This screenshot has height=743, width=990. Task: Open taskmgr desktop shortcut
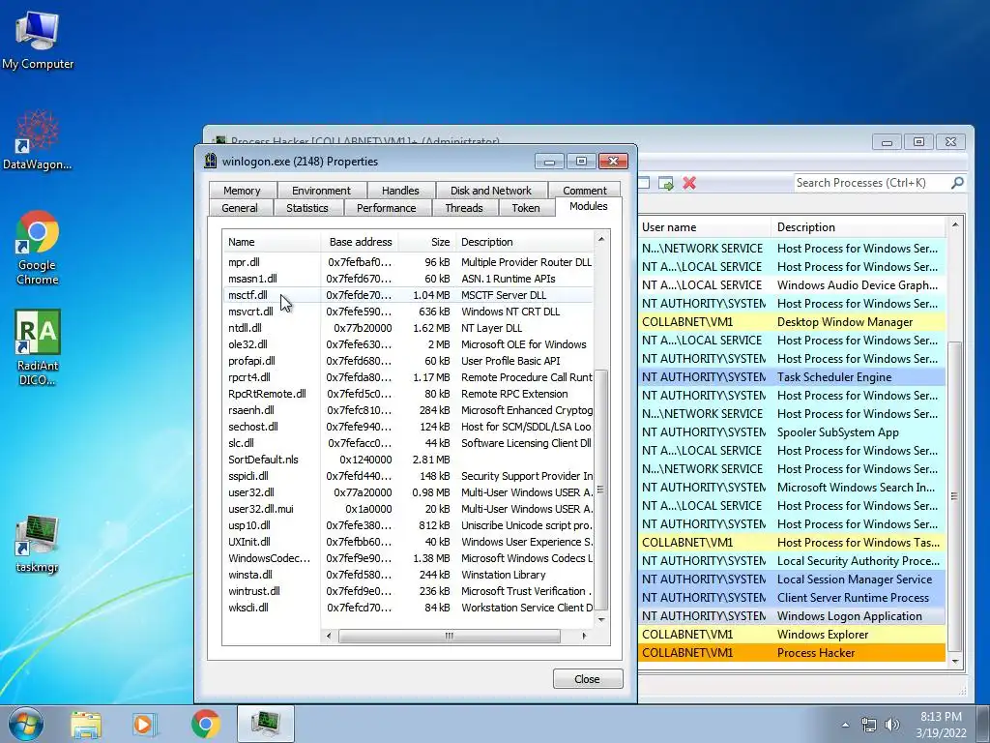coord(38,544)
